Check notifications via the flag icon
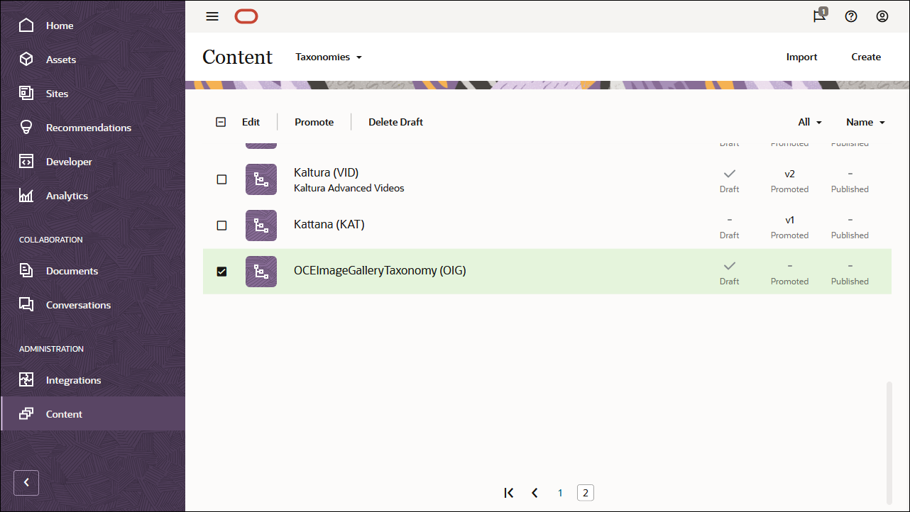The width and height of the screenshot is (910, 512). click(x=818, y=16)
